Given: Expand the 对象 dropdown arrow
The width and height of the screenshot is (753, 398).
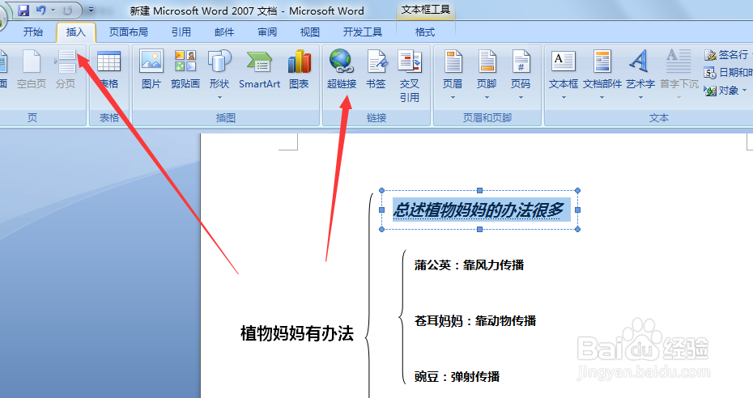Looking at the screenshot, I should 744,90.
